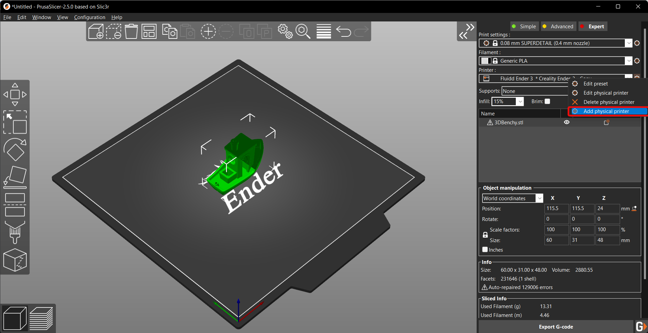
Task: Open the Printer preset dropdown
Action: pyautogui.click(x=629, y=77)
